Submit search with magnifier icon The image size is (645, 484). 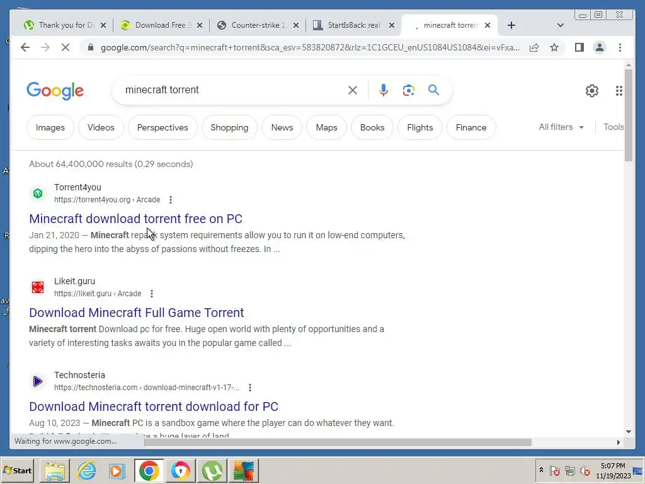(433, 89)
